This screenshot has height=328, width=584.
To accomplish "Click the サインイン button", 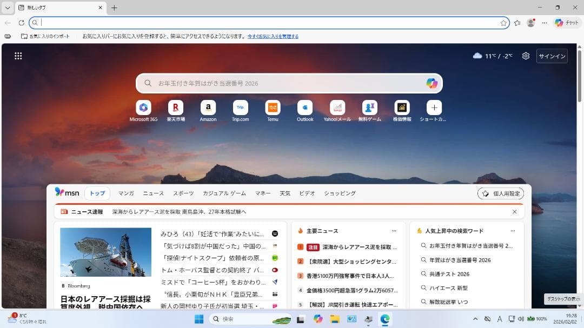I will [x=552, y=56].
